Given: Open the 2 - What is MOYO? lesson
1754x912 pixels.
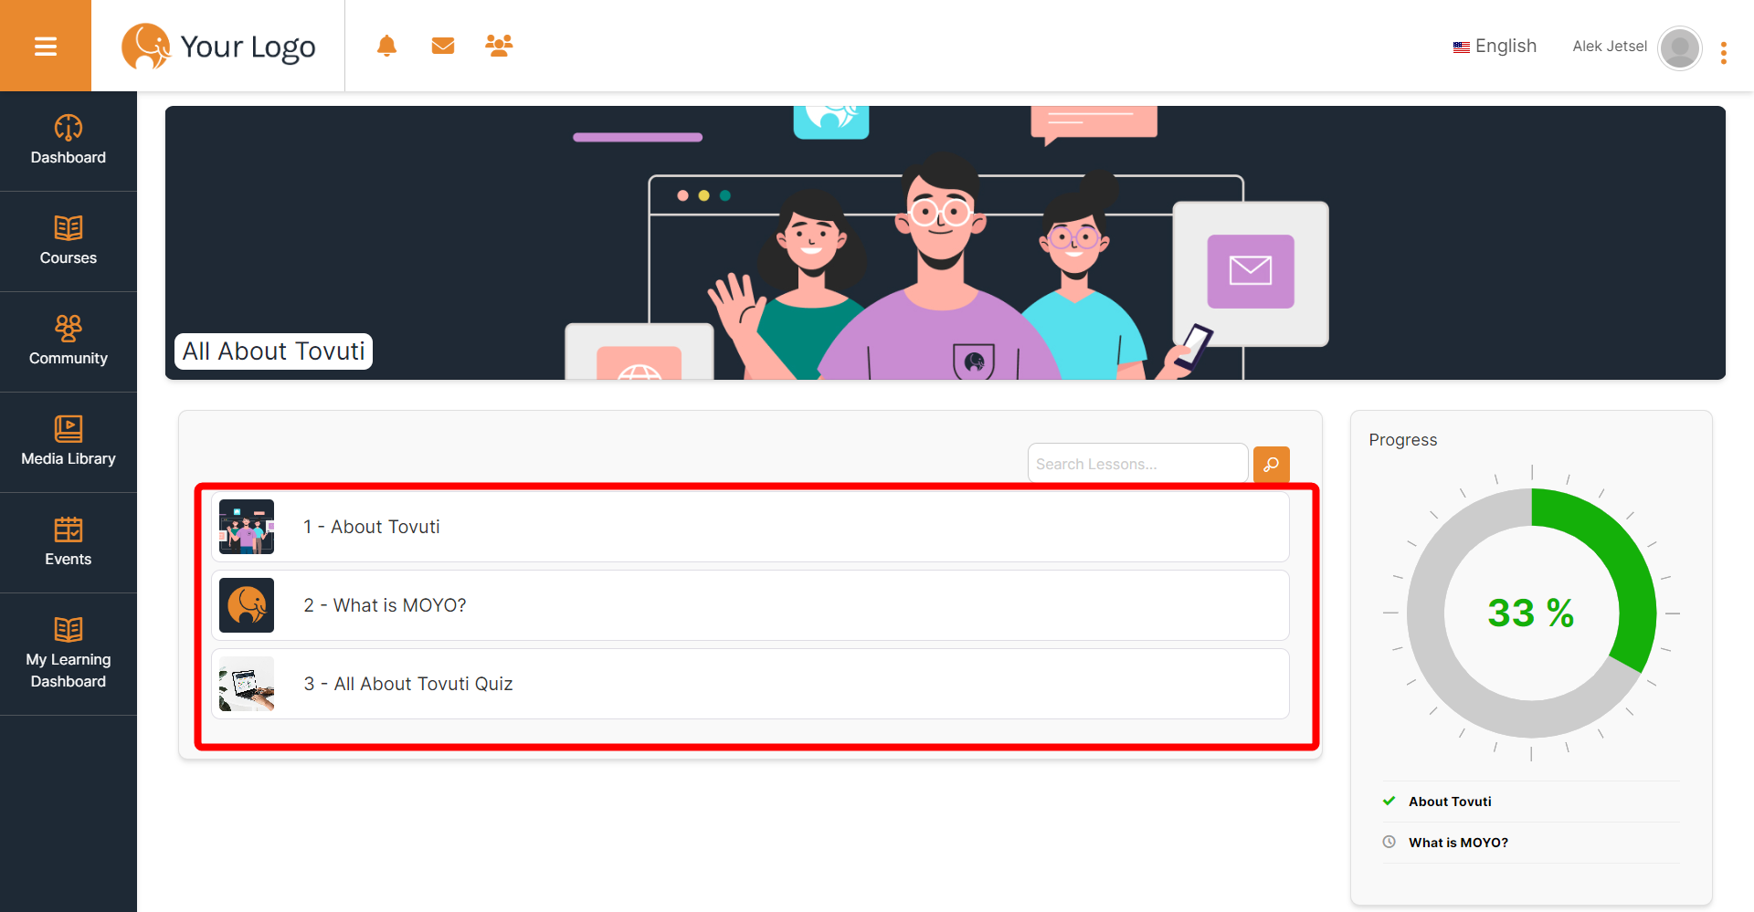Looking at the screenshot, I should [750, 605].
